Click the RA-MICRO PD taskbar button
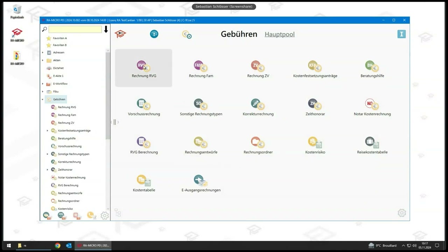Viewport: 448px width, 252px height. coord(93,246)
